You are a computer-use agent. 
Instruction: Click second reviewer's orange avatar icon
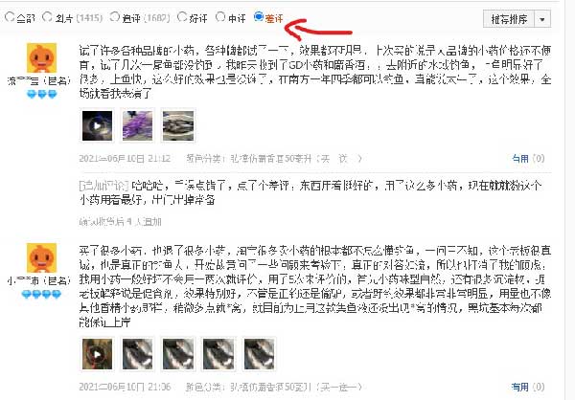click(x=41, y=257)
